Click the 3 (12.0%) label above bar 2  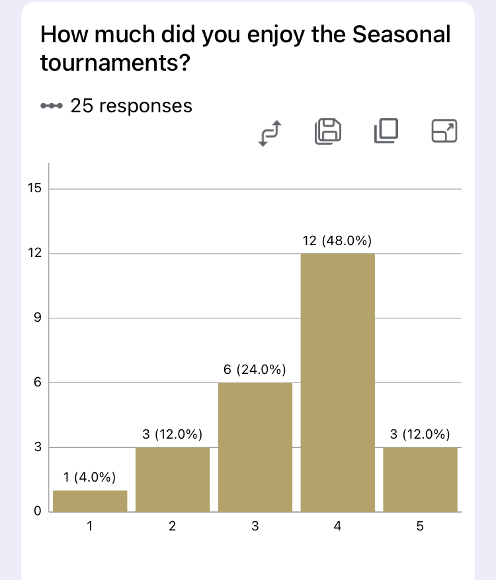[x=172, y=434]
